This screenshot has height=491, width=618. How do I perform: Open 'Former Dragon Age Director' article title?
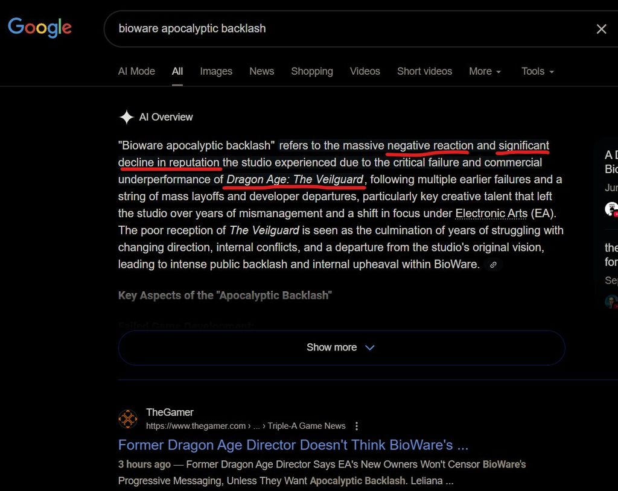[x=293, y=445]
